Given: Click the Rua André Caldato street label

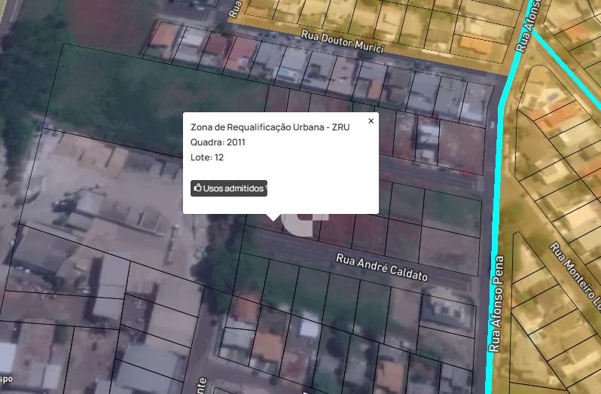Looking at the screenshot, I should [382, 267].
